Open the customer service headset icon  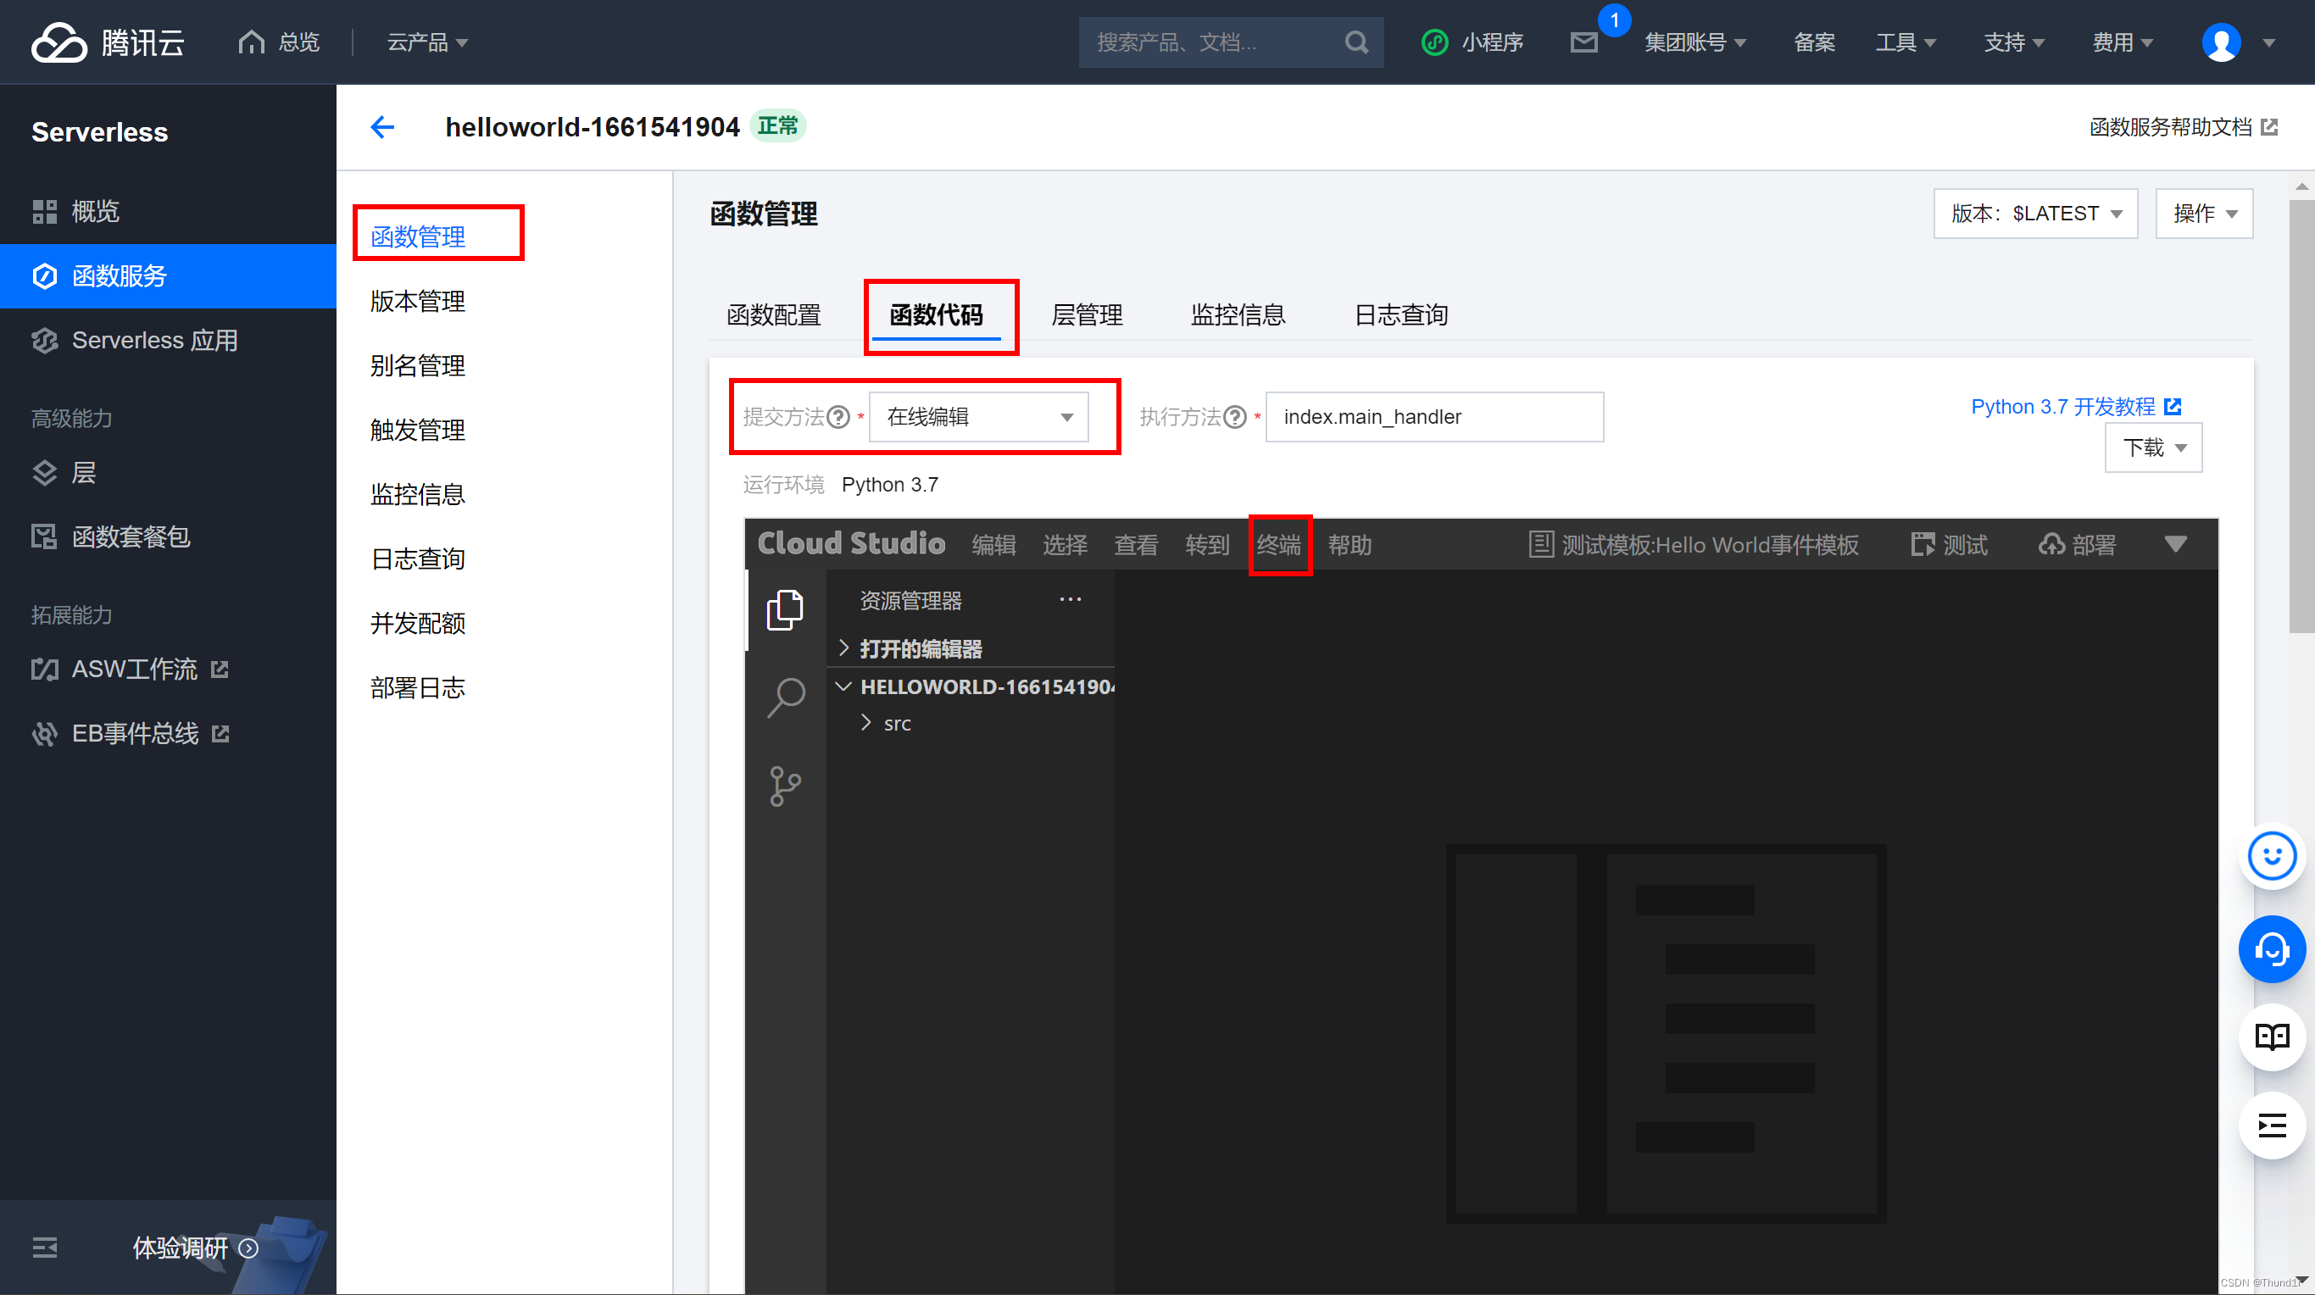tap(2272, 948)
